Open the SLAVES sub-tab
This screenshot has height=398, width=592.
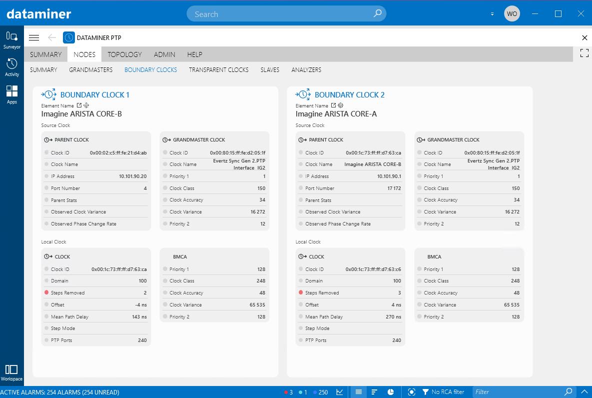click(270, 70)
